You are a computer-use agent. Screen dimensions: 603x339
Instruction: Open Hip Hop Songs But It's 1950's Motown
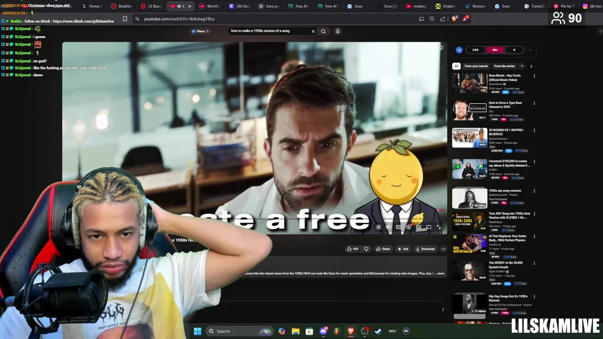(x=508, y=298)
